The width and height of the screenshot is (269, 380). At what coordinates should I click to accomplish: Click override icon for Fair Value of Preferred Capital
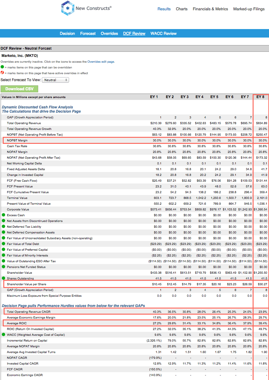click(x=3, y=250)
